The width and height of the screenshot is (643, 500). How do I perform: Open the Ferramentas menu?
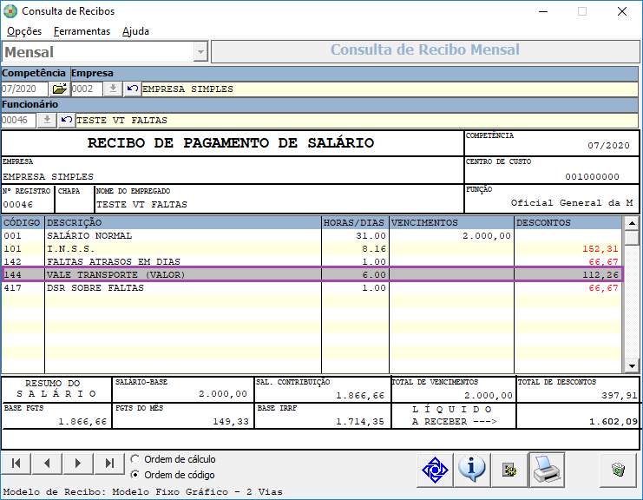[82, 31]
